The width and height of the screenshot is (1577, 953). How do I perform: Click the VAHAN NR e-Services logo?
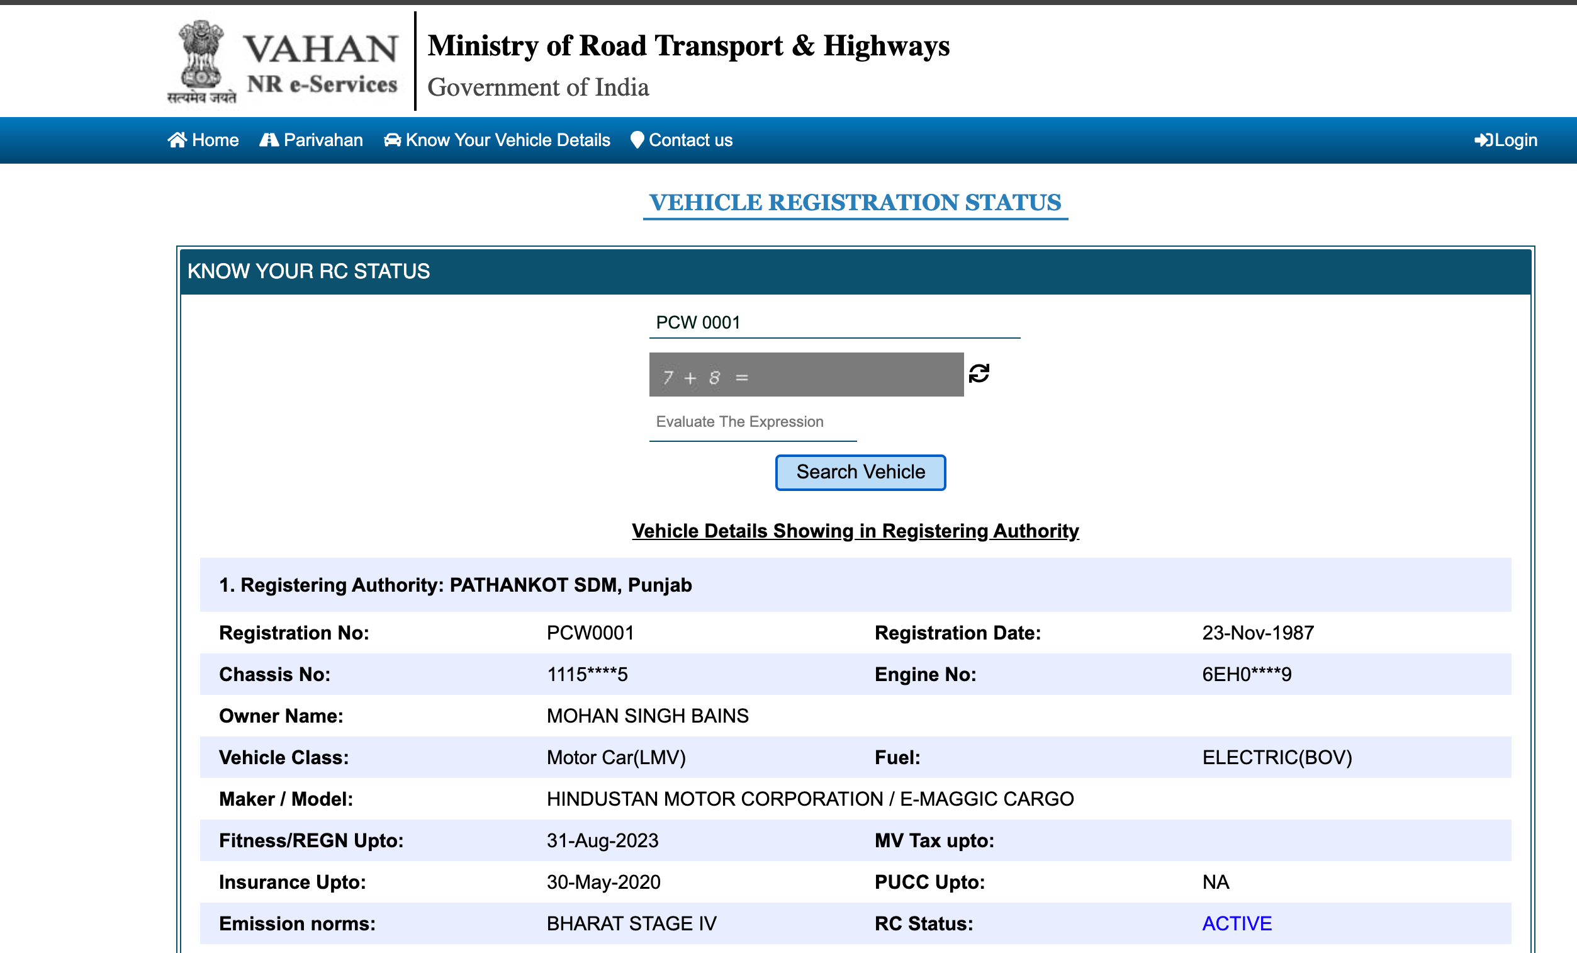tap(322, 64)
